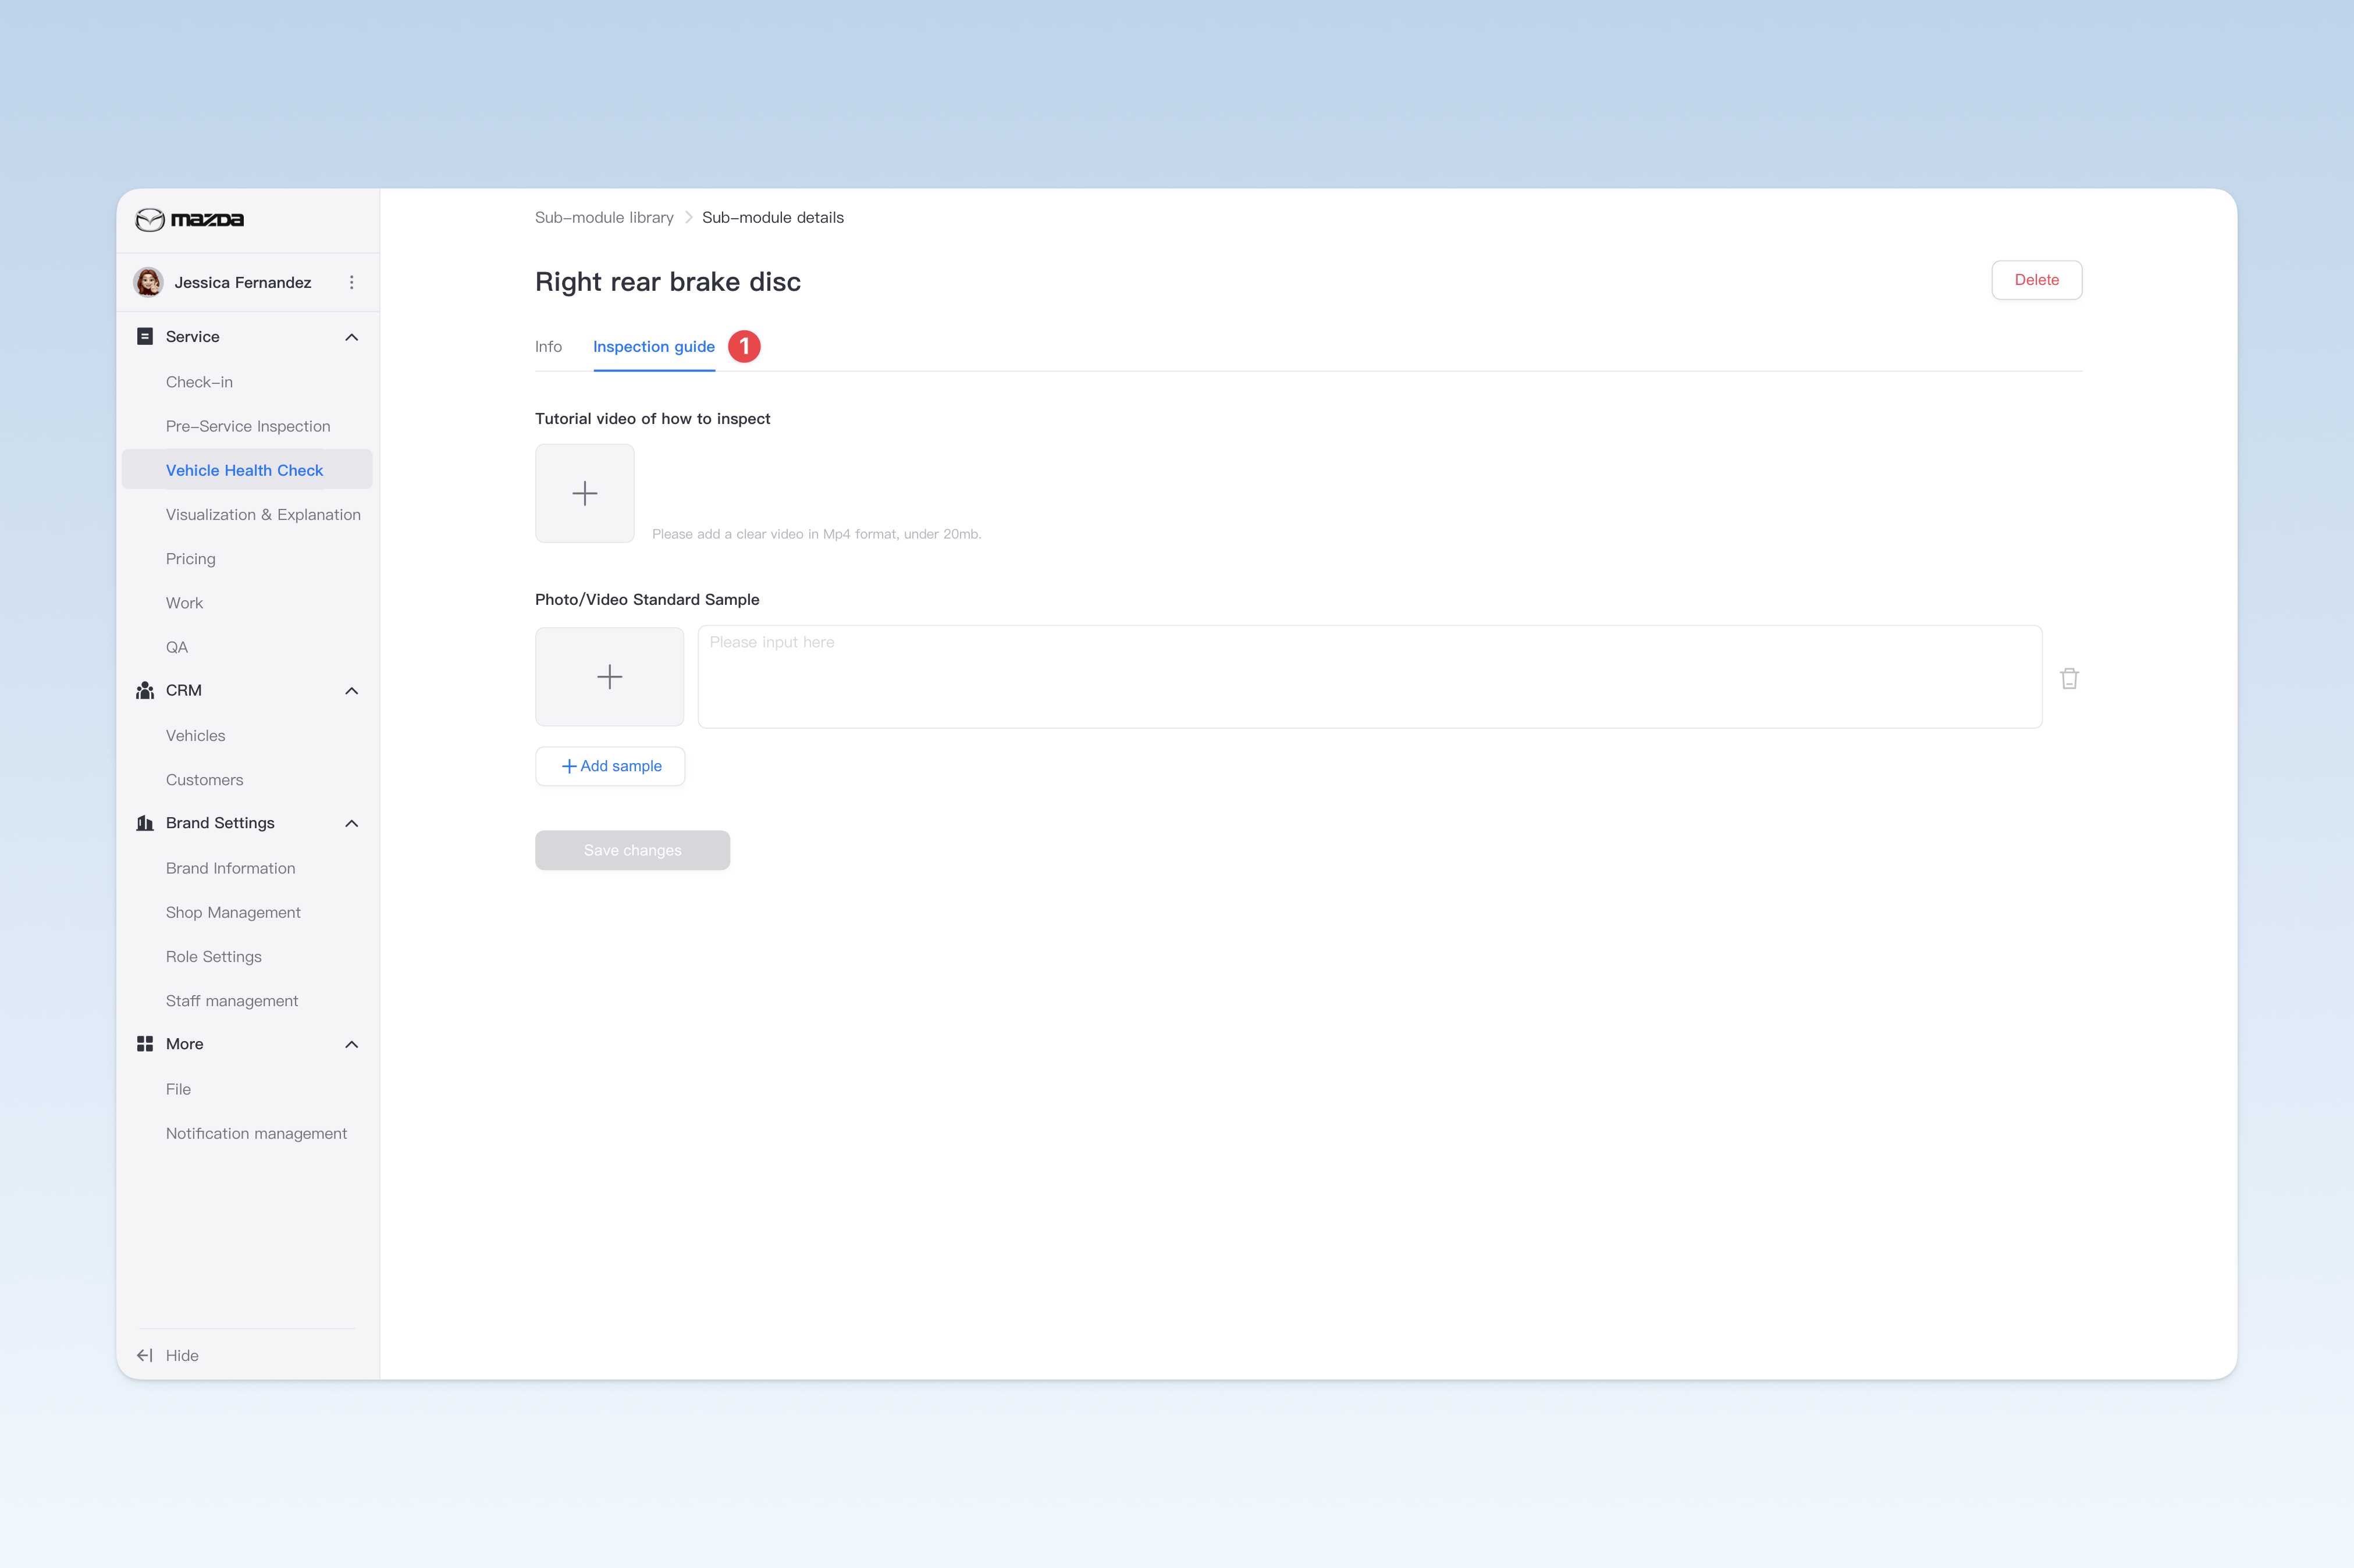The height and width of the screenshot is (1568, 2354).
Task: Collapse the Service section chevron
Action: pos(351,337)
